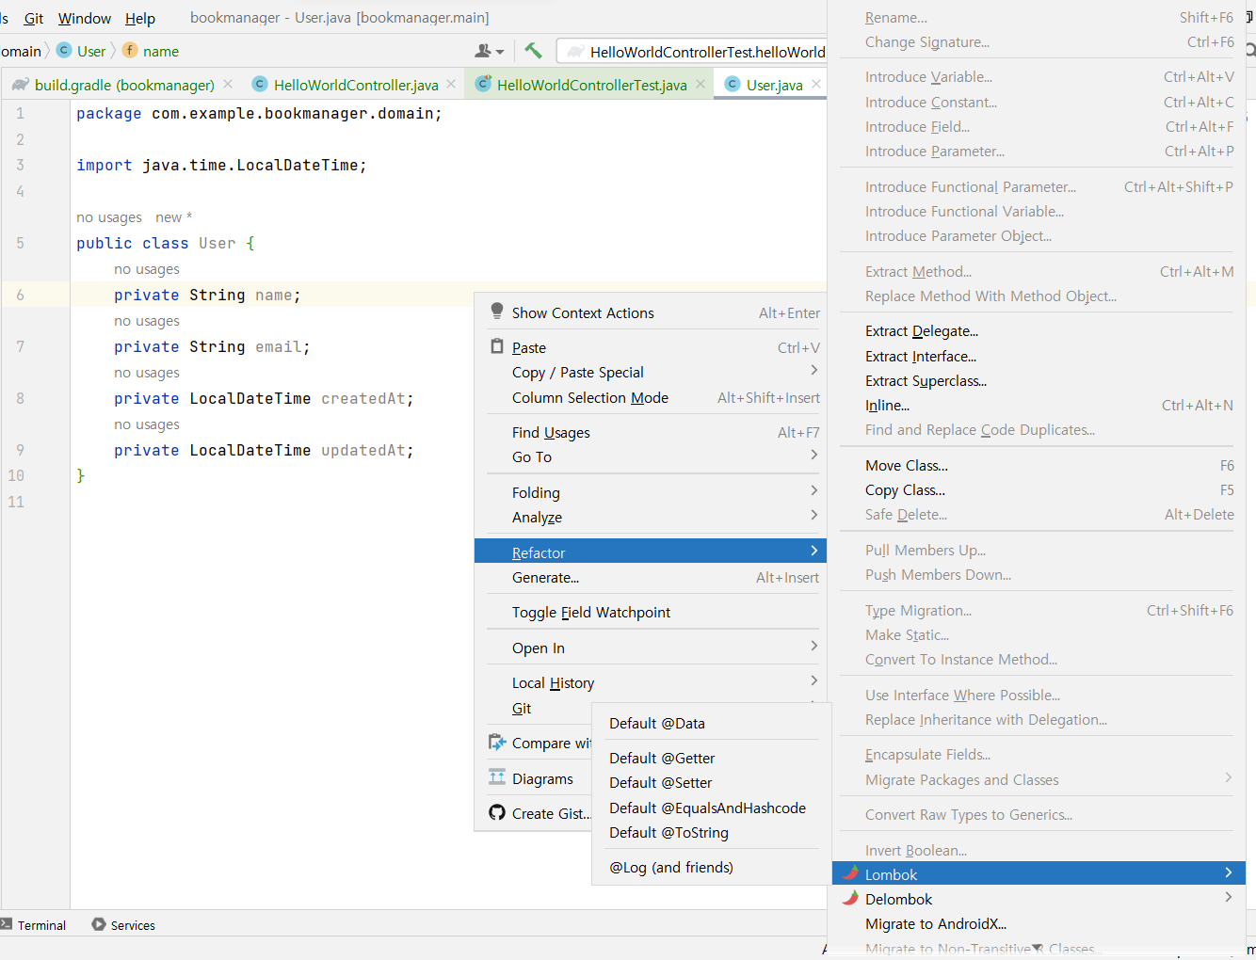The image size is (1256, 960).
Task: Click the User class icon in breadcrumb
Action: click(x=64, y=50)
